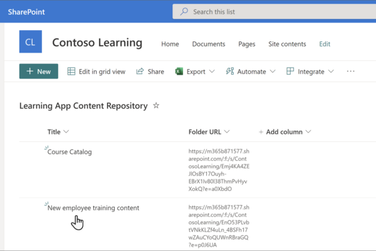Click the glimmer icon beside New employee training
The image size is (376, 251).
[x=46, y=204]
